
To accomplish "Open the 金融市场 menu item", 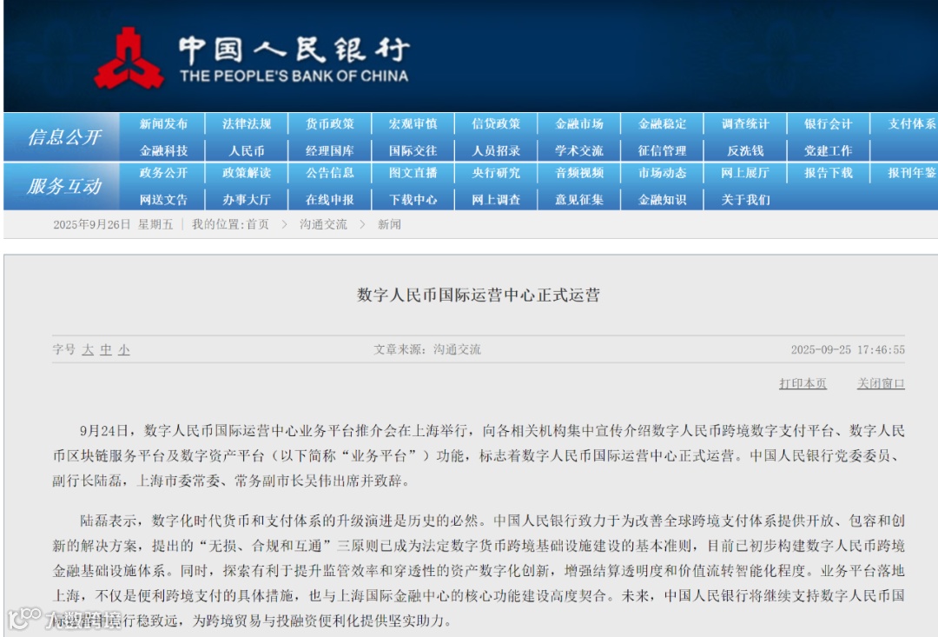I will pos(579,124).
